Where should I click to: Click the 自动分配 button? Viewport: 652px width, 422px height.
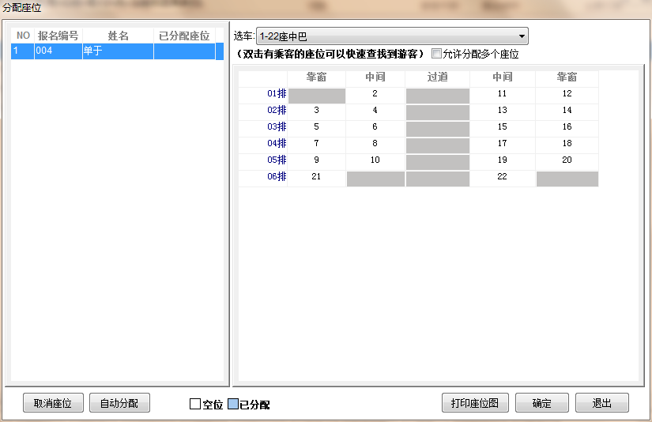click(x=120, y=403)
